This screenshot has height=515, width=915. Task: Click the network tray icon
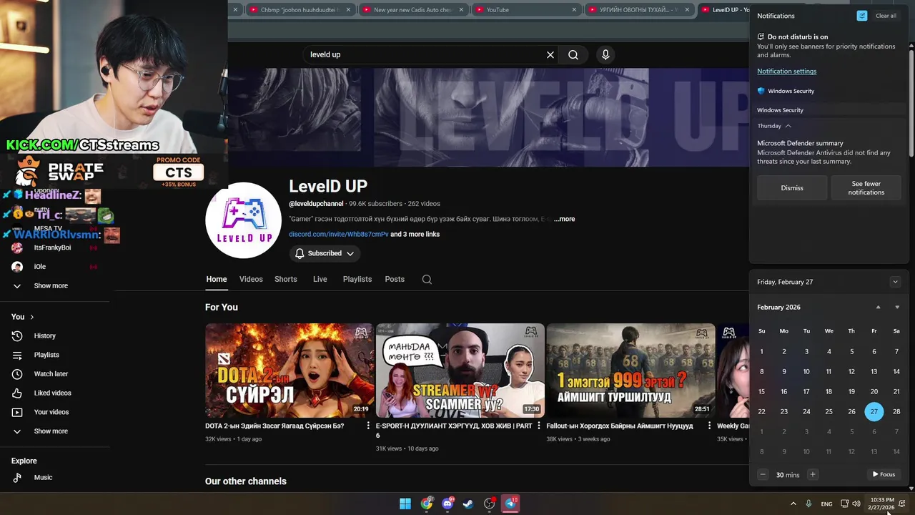(844, 504)
